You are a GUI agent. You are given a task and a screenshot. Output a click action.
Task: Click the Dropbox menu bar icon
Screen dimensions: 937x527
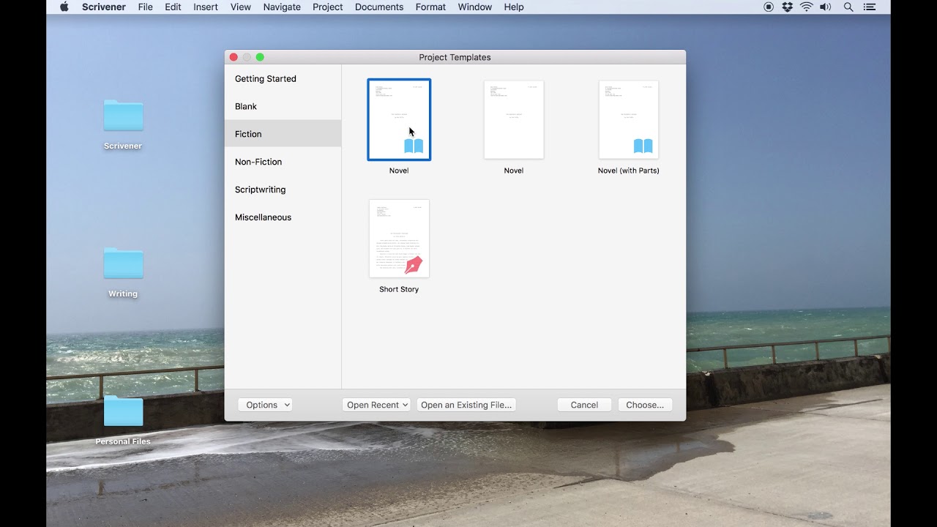pyautogui.click(x=787, y=7)
